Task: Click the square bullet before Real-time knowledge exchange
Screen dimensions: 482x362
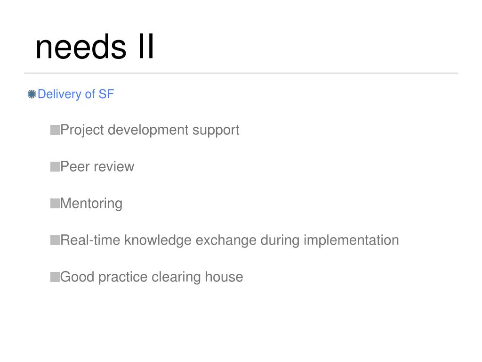Action: [x=55, y=240]
